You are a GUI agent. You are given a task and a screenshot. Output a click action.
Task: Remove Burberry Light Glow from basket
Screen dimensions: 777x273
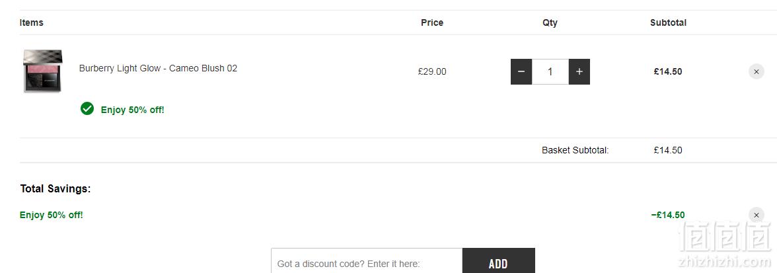tap(756, 72)
